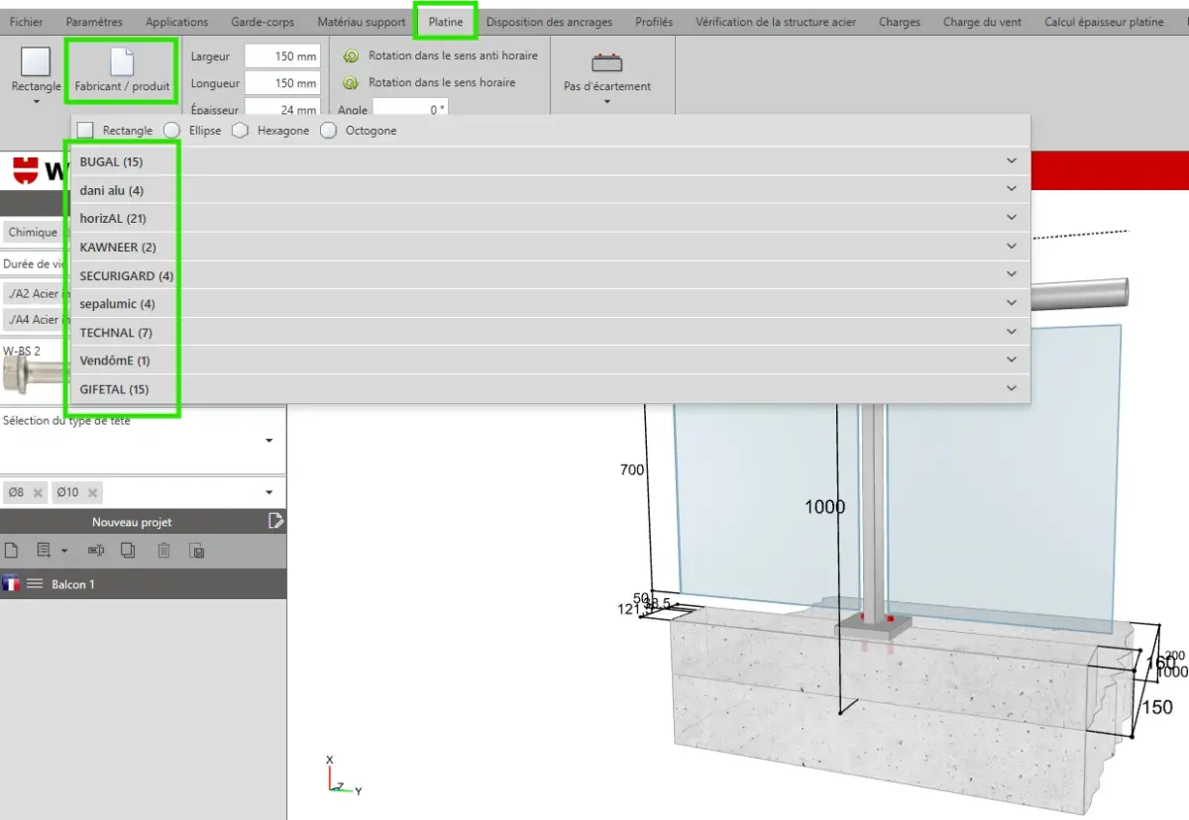Switch to the Garde-corps tab
Viewport: 1189px width, 820px height.
click(x=263, y=22)
